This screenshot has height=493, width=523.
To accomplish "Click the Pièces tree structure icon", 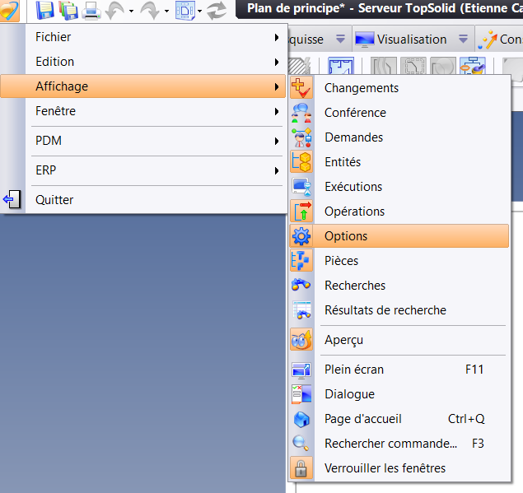I will click(x=301, y=260).
